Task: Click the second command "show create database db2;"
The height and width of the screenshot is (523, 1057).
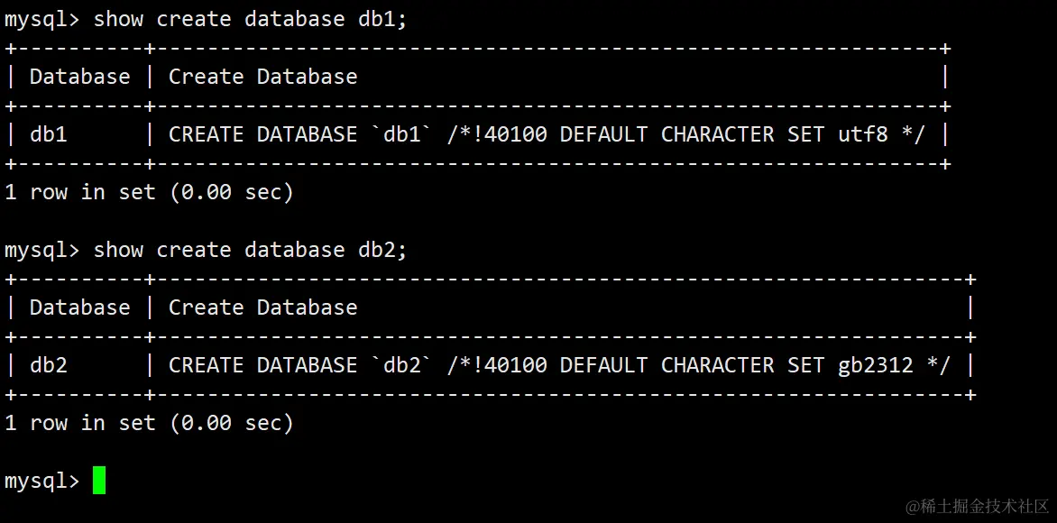Action: 251,250
